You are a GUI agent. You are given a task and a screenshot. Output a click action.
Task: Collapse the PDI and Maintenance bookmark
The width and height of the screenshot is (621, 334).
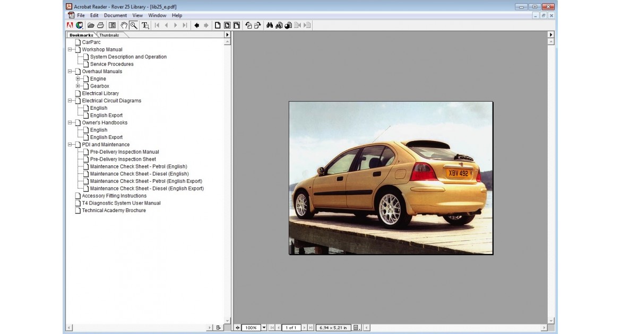click(x=70, y=145)
